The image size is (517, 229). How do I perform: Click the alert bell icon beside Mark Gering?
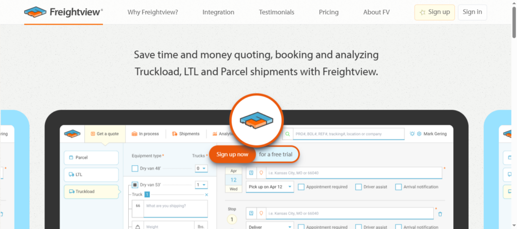coord(412,134)
